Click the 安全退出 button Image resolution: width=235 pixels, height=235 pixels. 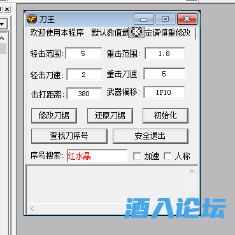point(150,136)
